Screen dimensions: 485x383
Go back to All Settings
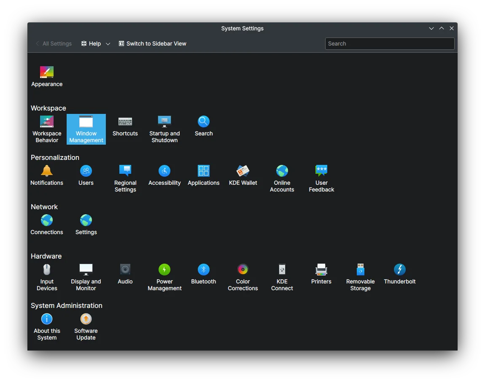54,43
